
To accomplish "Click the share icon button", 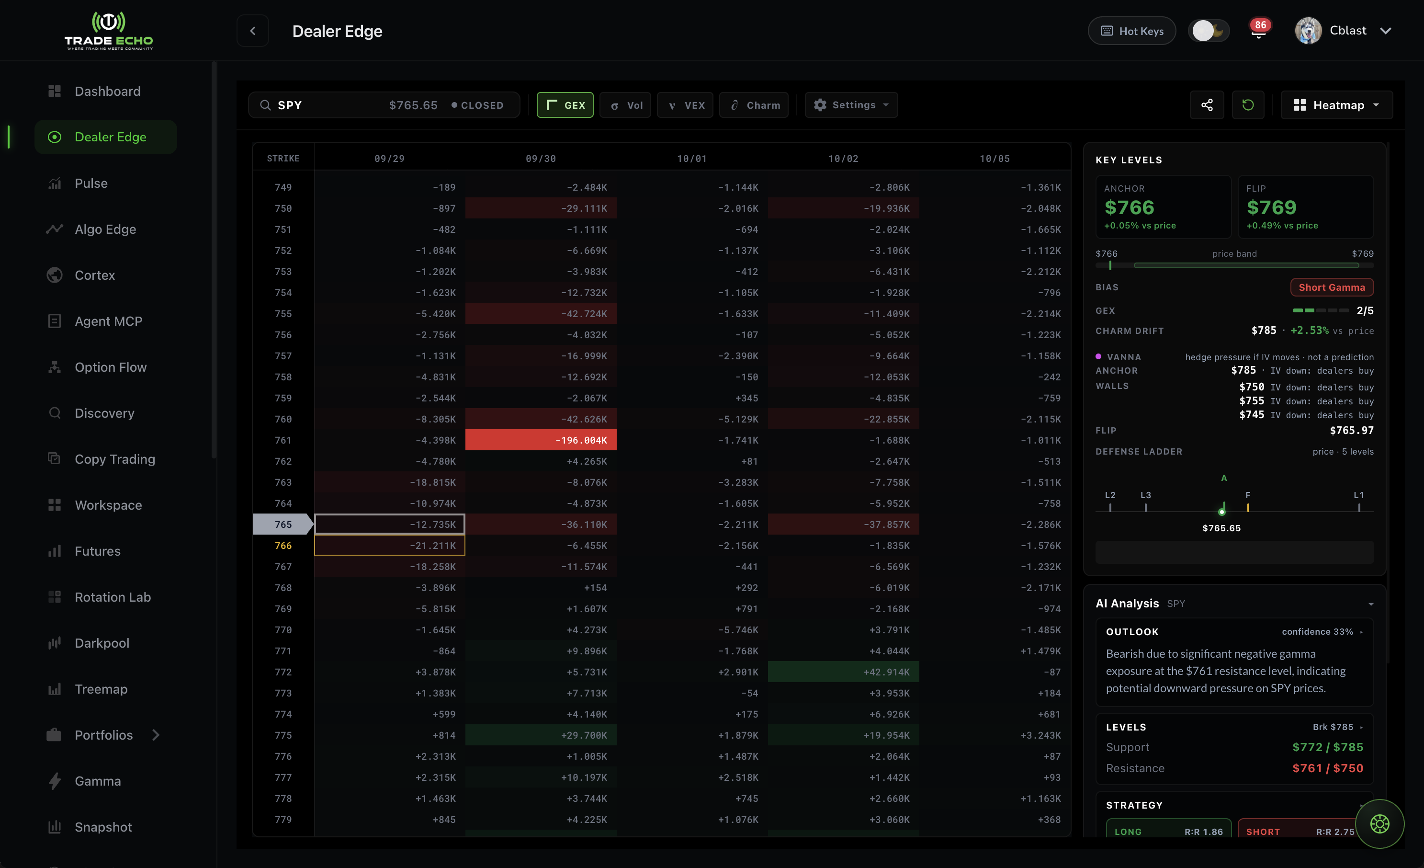I will (1207, 105).
